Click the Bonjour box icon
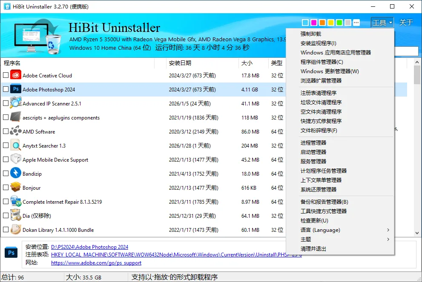422x282 pixels. point(16,188)
